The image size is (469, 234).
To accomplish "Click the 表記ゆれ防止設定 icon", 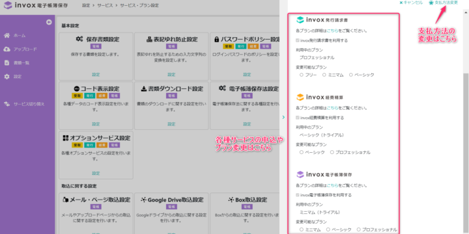I will [x=149, y=40].
